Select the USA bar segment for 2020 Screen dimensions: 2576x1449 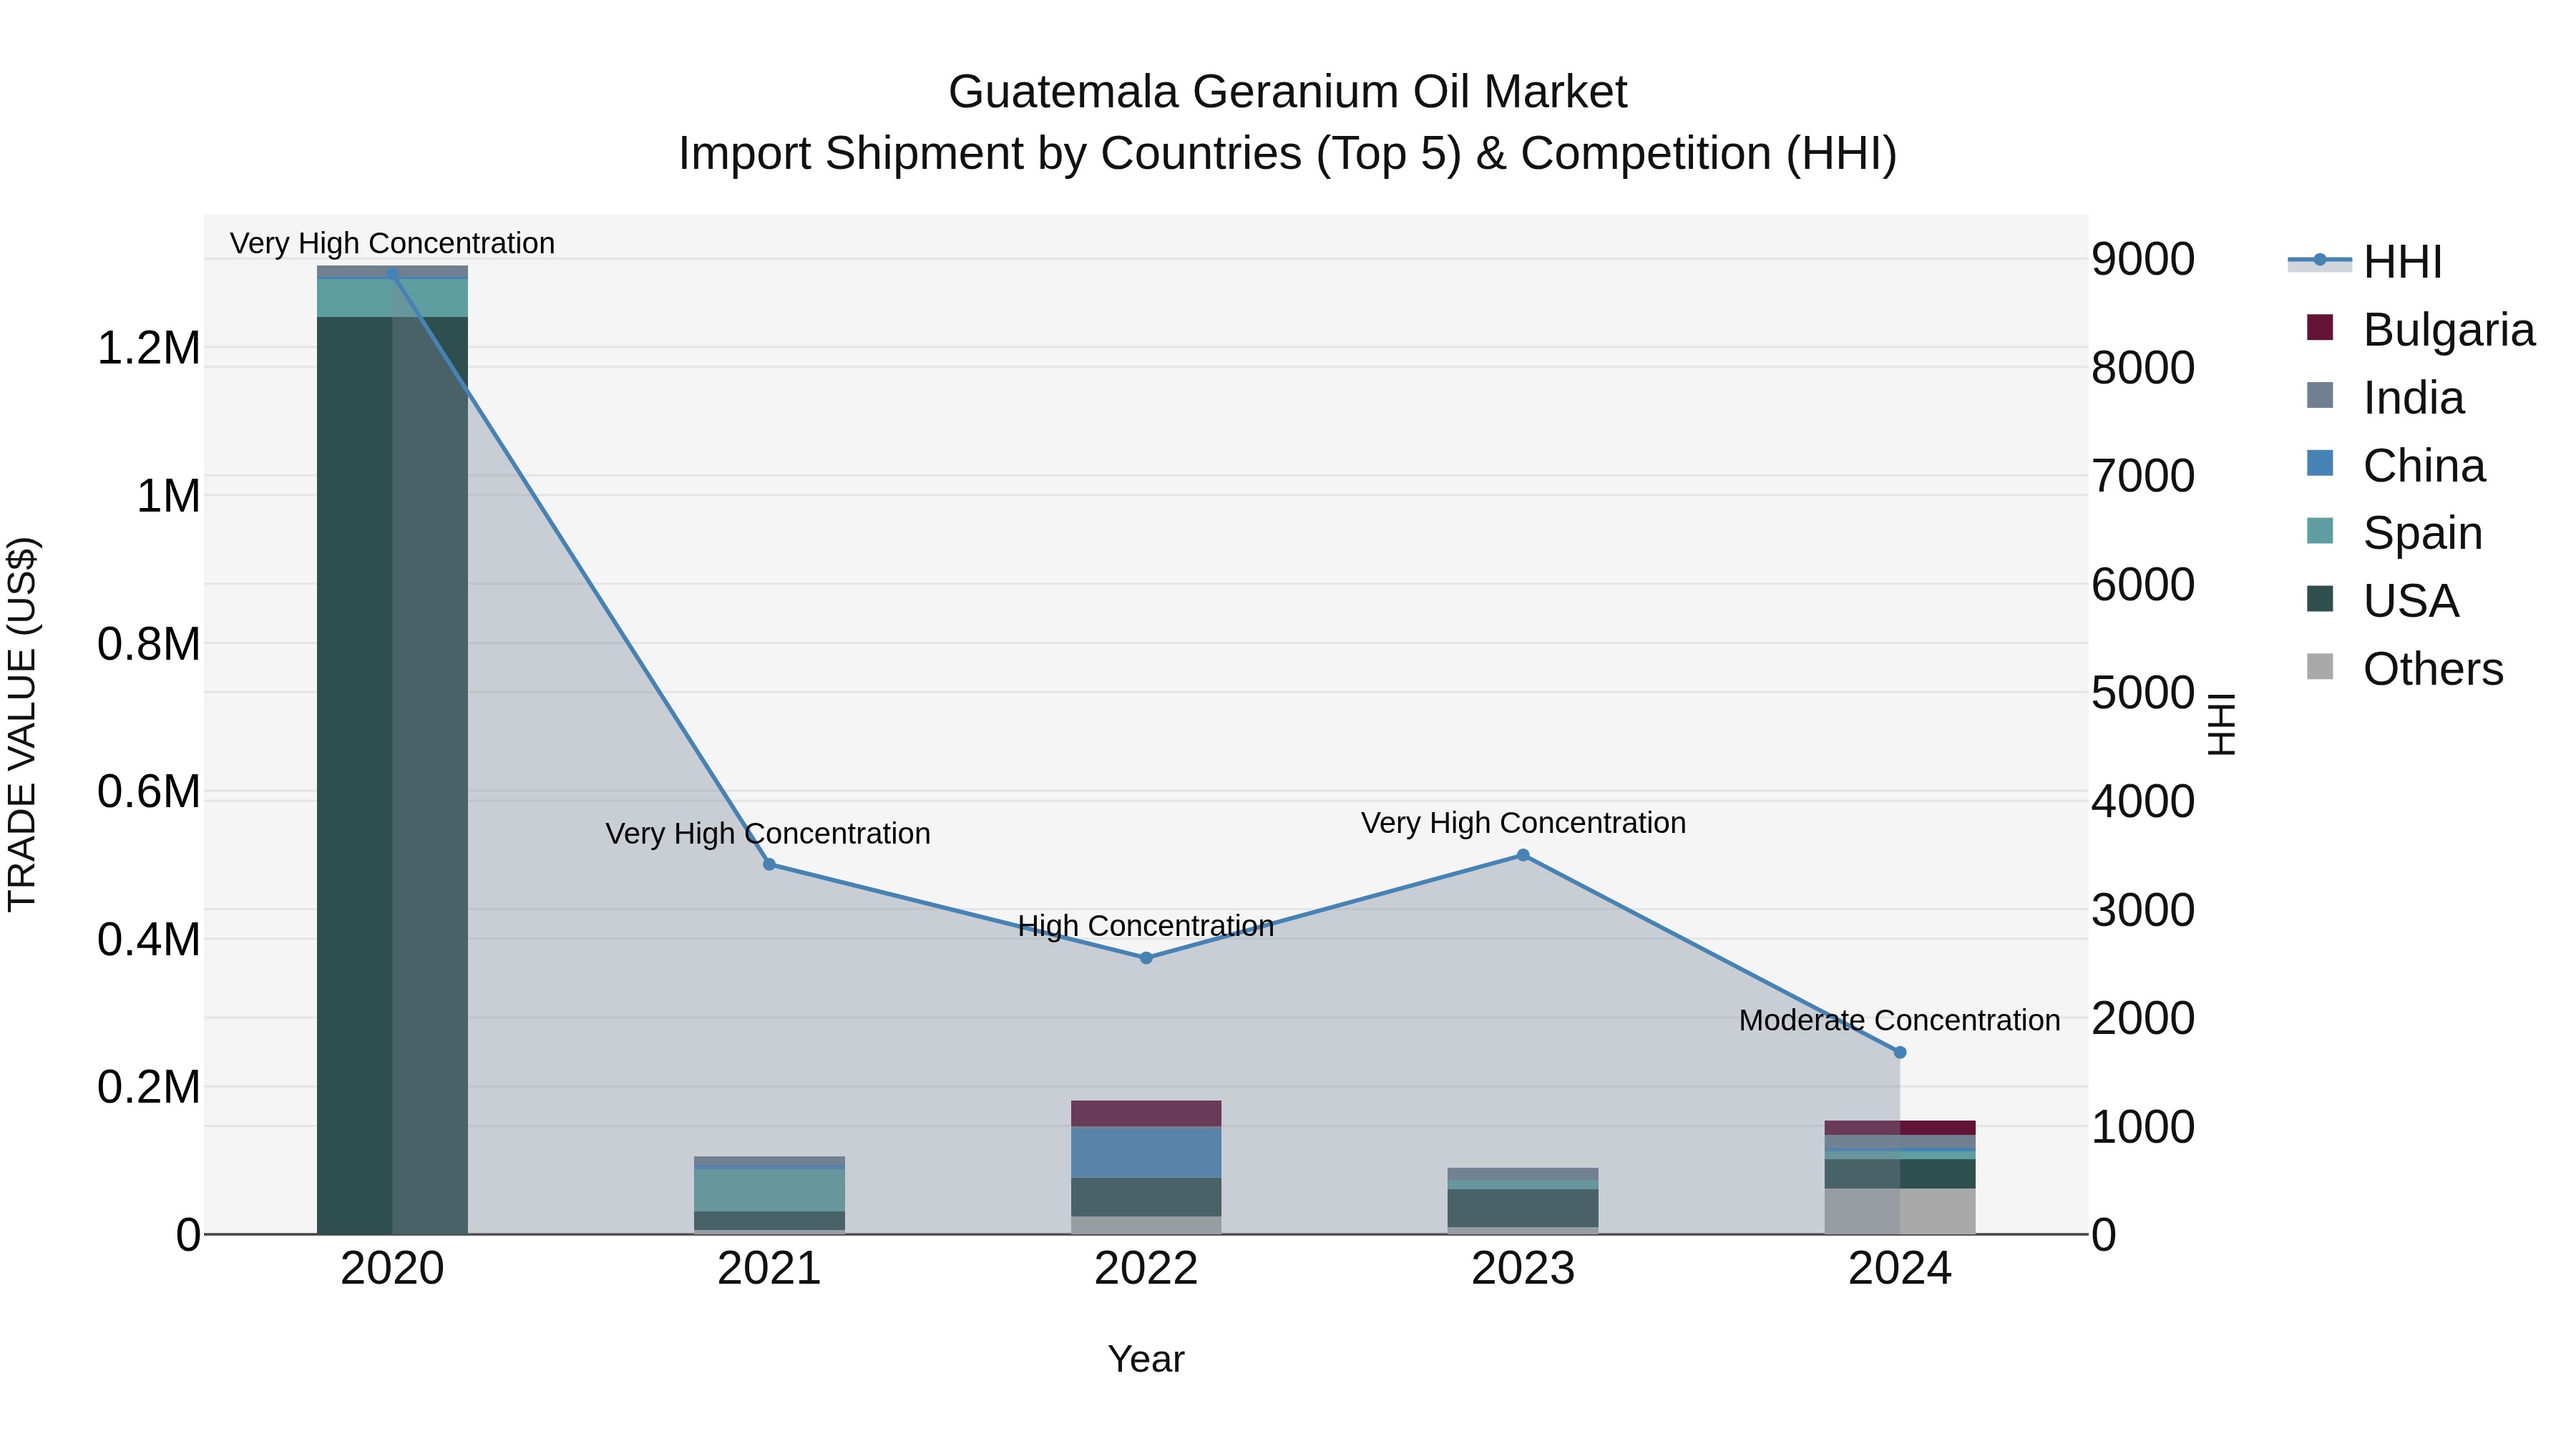pyautogui.click(x=392, y=775)
